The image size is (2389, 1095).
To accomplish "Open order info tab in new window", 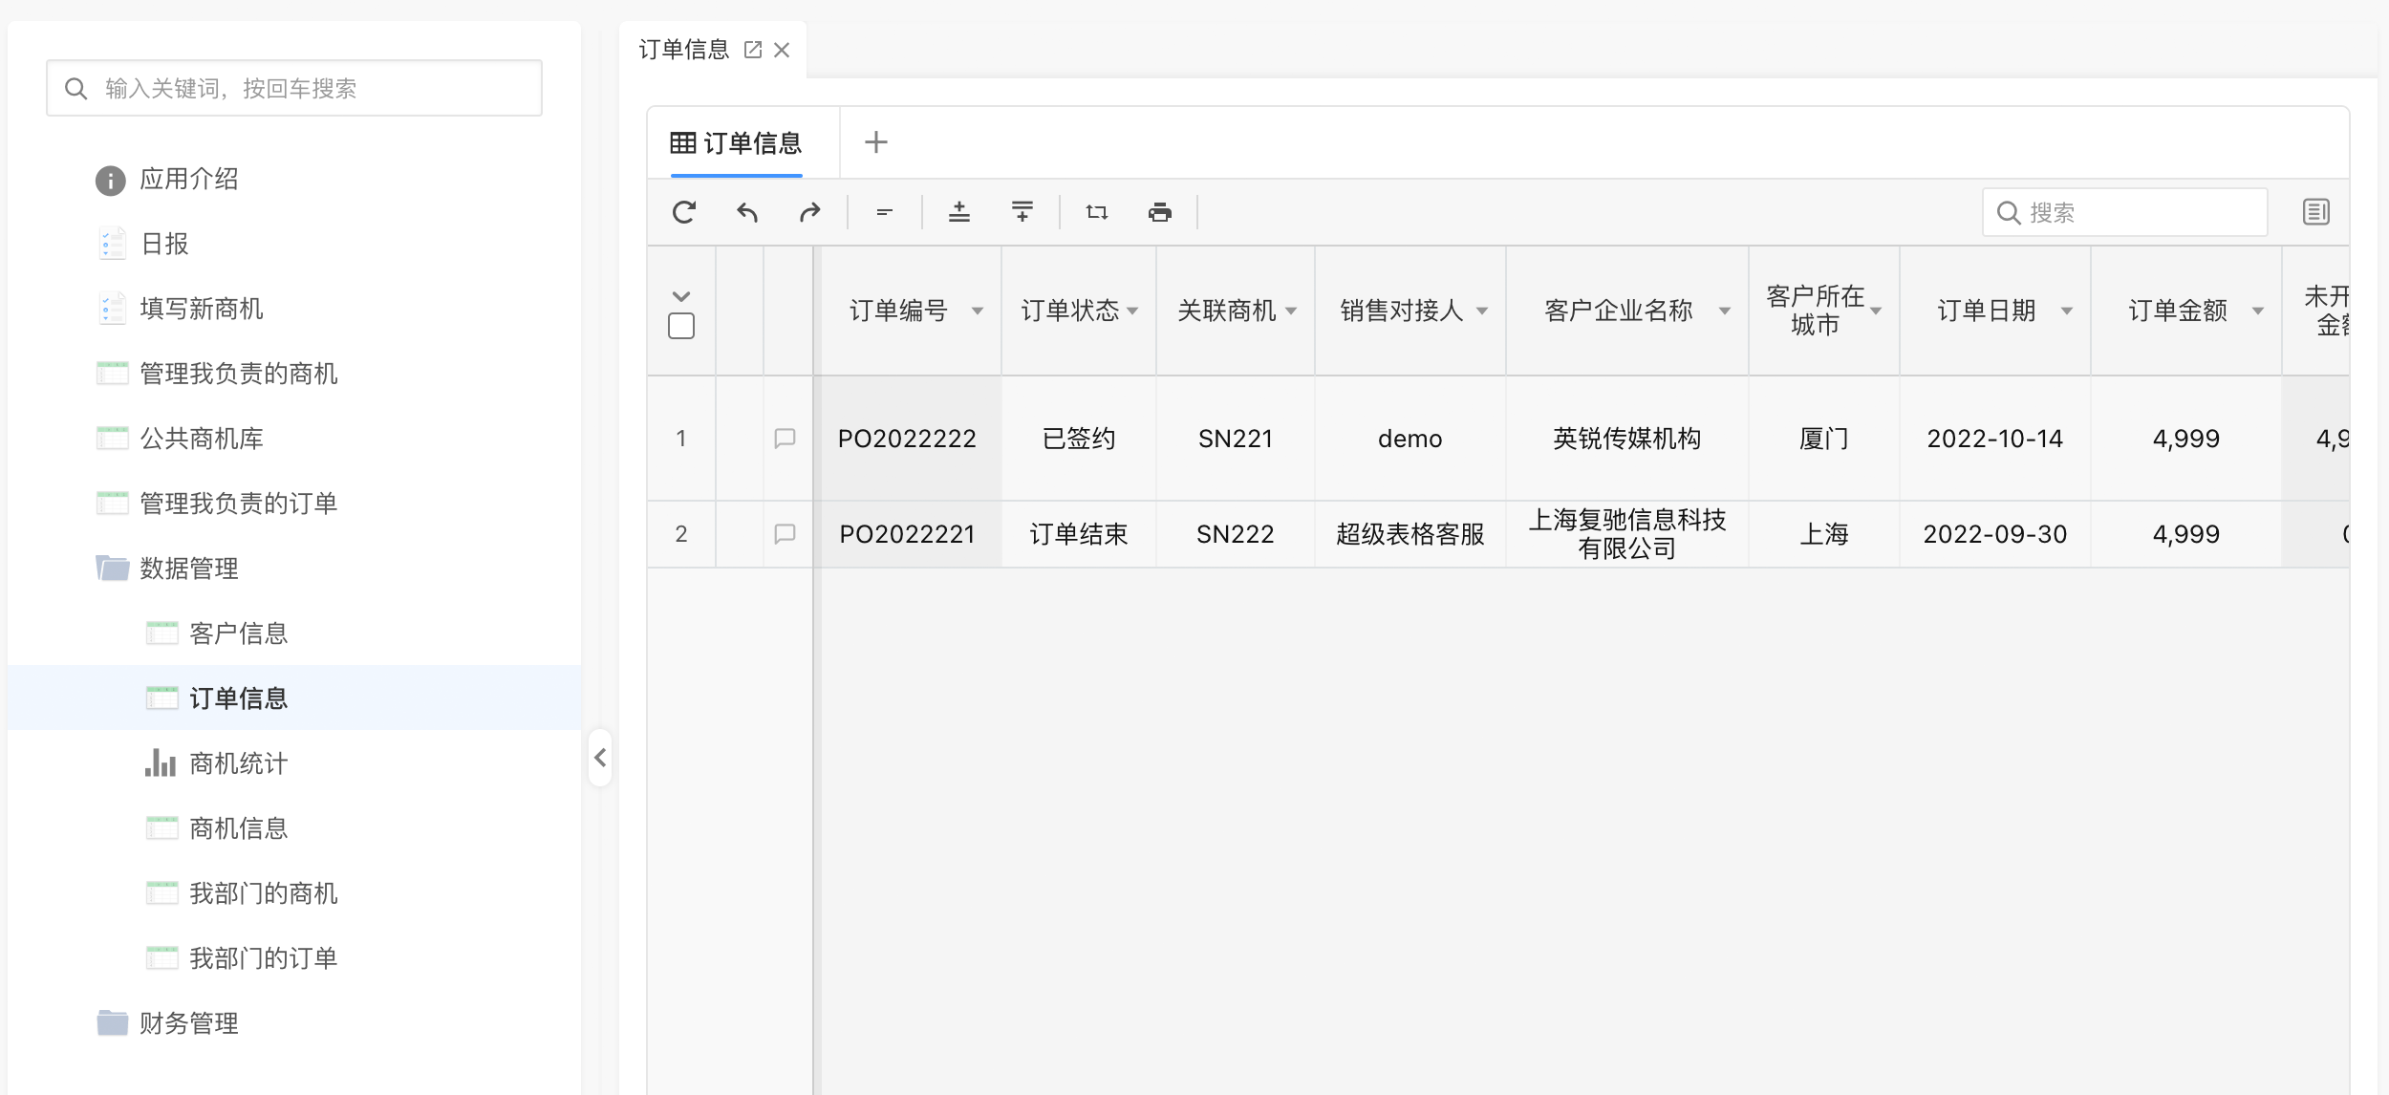I will click(753, 50).
